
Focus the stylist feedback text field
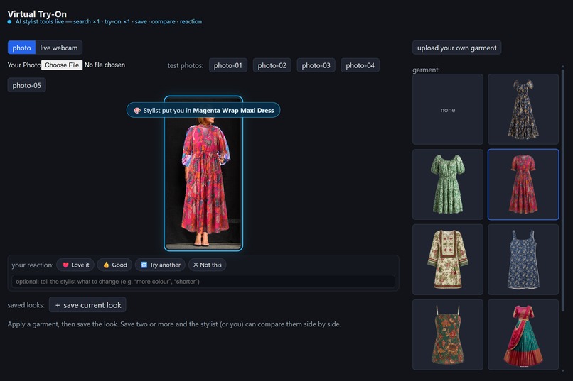point(203,282)
